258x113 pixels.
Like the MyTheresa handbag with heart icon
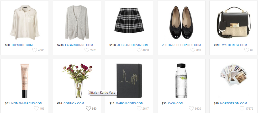247,50
